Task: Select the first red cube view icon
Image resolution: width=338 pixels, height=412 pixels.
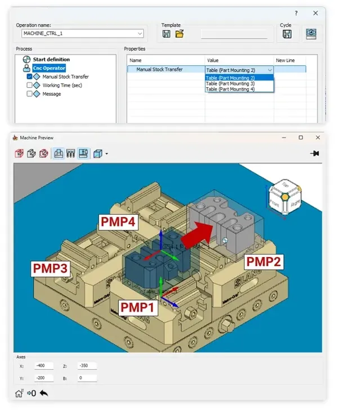Action: pyautogui.click(x=19, y=153)
